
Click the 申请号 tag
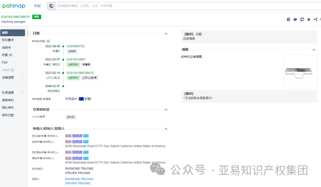point(86,65)
